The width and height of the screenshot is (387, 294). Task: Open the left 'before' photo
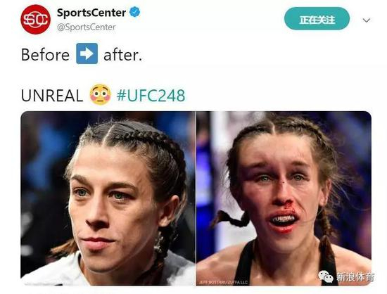[108, 198]
